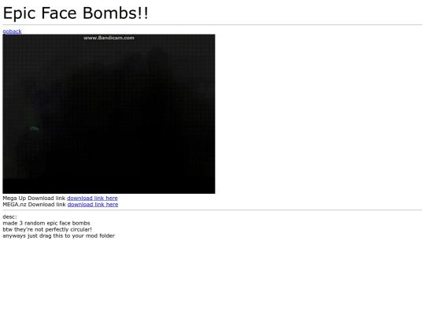Click the text 'MEGA.nz Download link'
The image size is (425, 319).
coord(35,204)
